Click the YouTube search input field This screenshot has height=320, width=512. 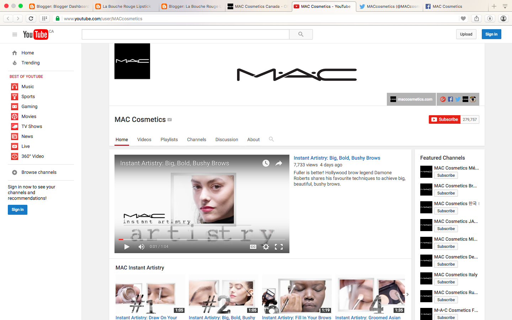tap(186, 34)
